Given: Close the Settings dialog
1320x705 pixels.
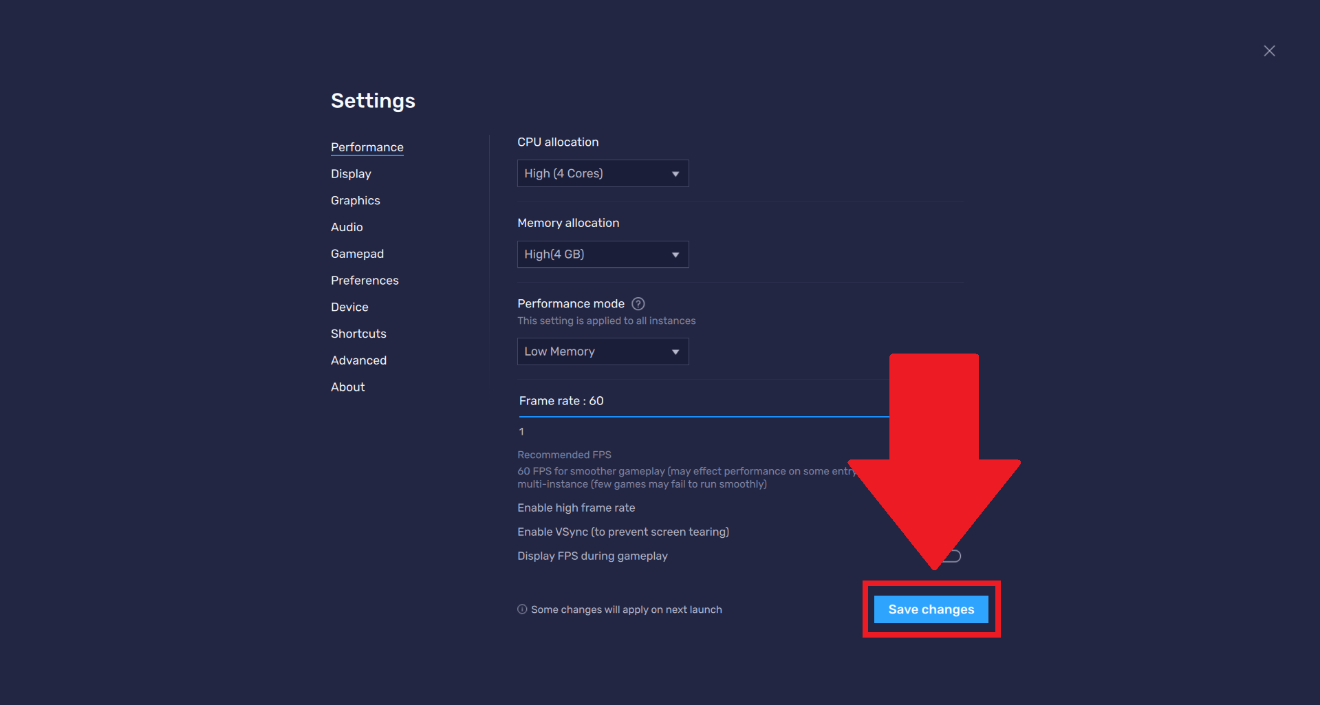Looking at the screenshot, I should (1269, 50).
